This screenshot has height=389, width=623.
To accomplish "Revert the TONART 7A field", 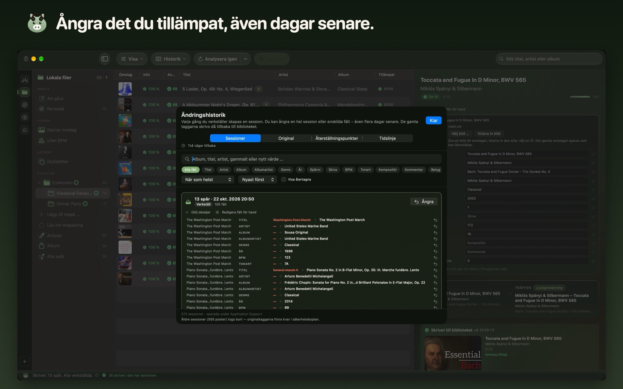I will (435, 264).
